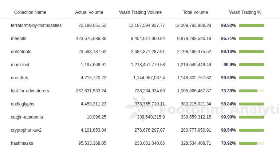Click the meebits 95.71% progress bar
The image size is (280, 164).
pos(252,39)
